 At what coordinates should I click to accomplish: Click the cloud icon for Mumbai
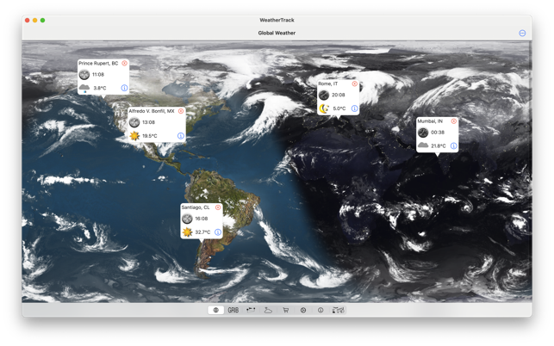pyautogui.click(x=423, y=145)
